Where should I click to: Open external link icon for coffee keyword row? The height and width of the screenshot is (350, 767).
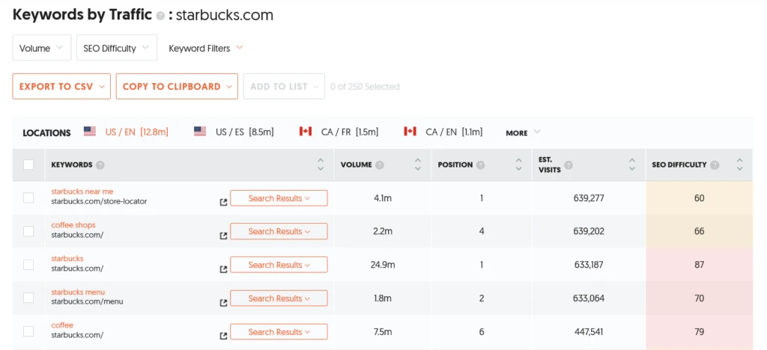click(223, 336)
